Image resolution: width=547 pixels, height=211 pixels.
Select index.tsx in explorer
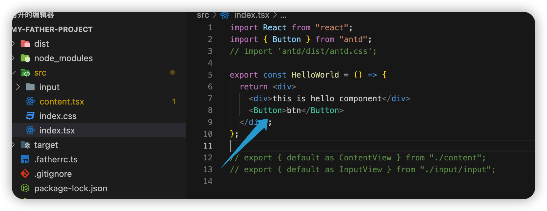pos(99,130)
